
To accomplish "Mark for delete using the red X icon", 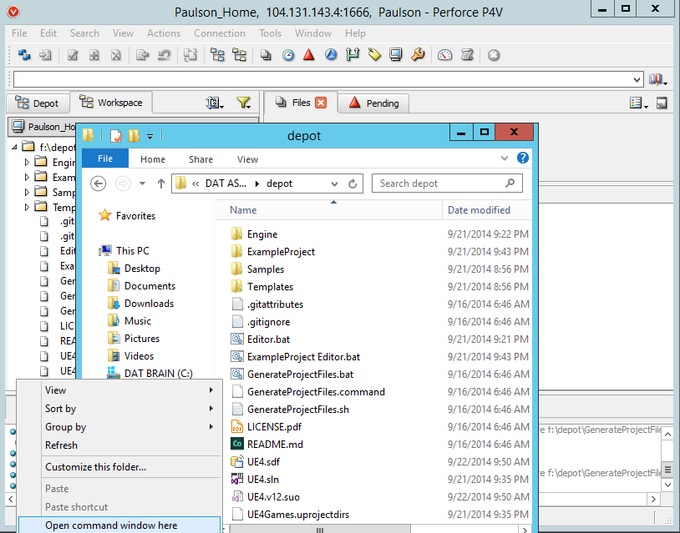I will (115, 55).
